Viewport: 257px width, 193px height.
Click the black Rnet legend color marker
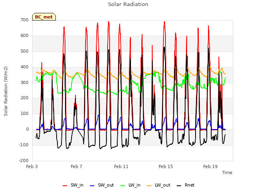click(179, 186)
